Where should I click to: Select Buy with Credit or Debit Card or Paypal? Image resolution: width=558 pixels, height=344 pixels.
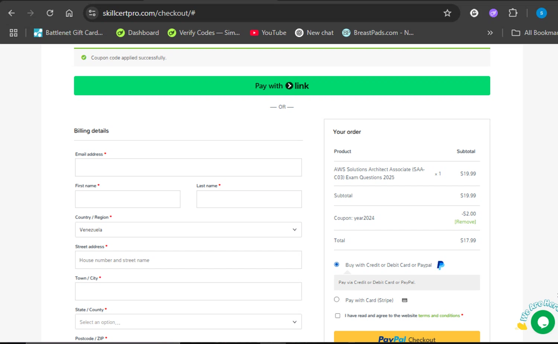(x=337, y=265)
